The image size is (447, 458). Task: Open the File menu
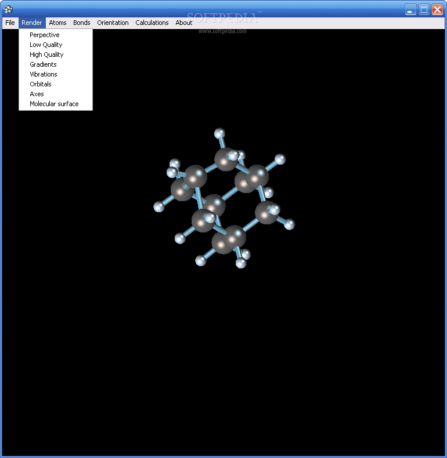click(x=10, y=23)
